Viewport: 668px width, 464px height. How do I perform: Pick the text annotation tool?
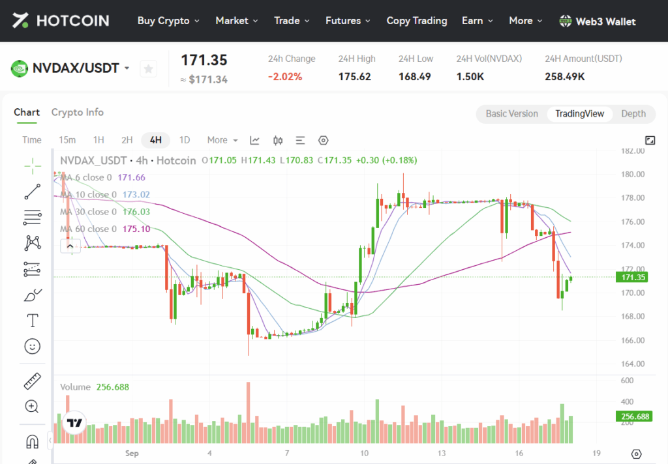click(x=32, y=320)
